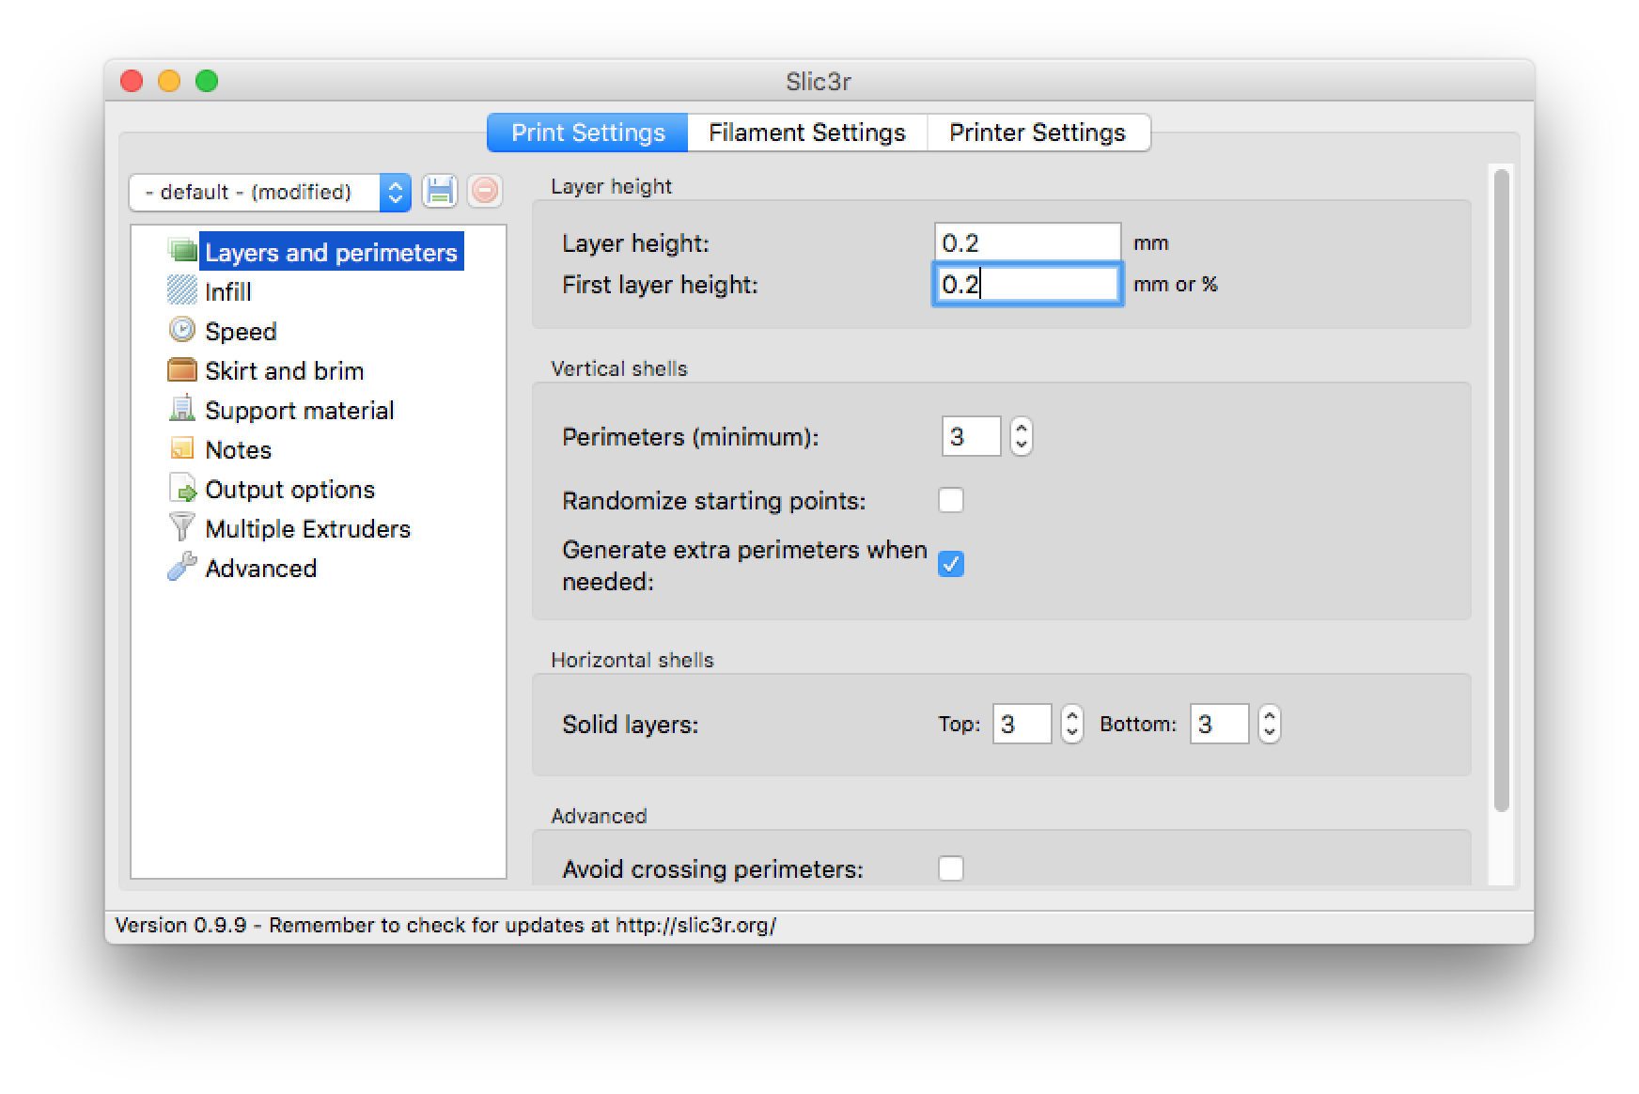
Task: Click the Advanced wrench icon
Action: [x=181, y=568]
